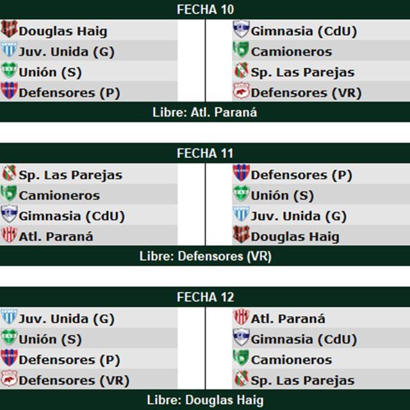Click Atl. Paraná crest in Fecha 11

coord(9,235)
